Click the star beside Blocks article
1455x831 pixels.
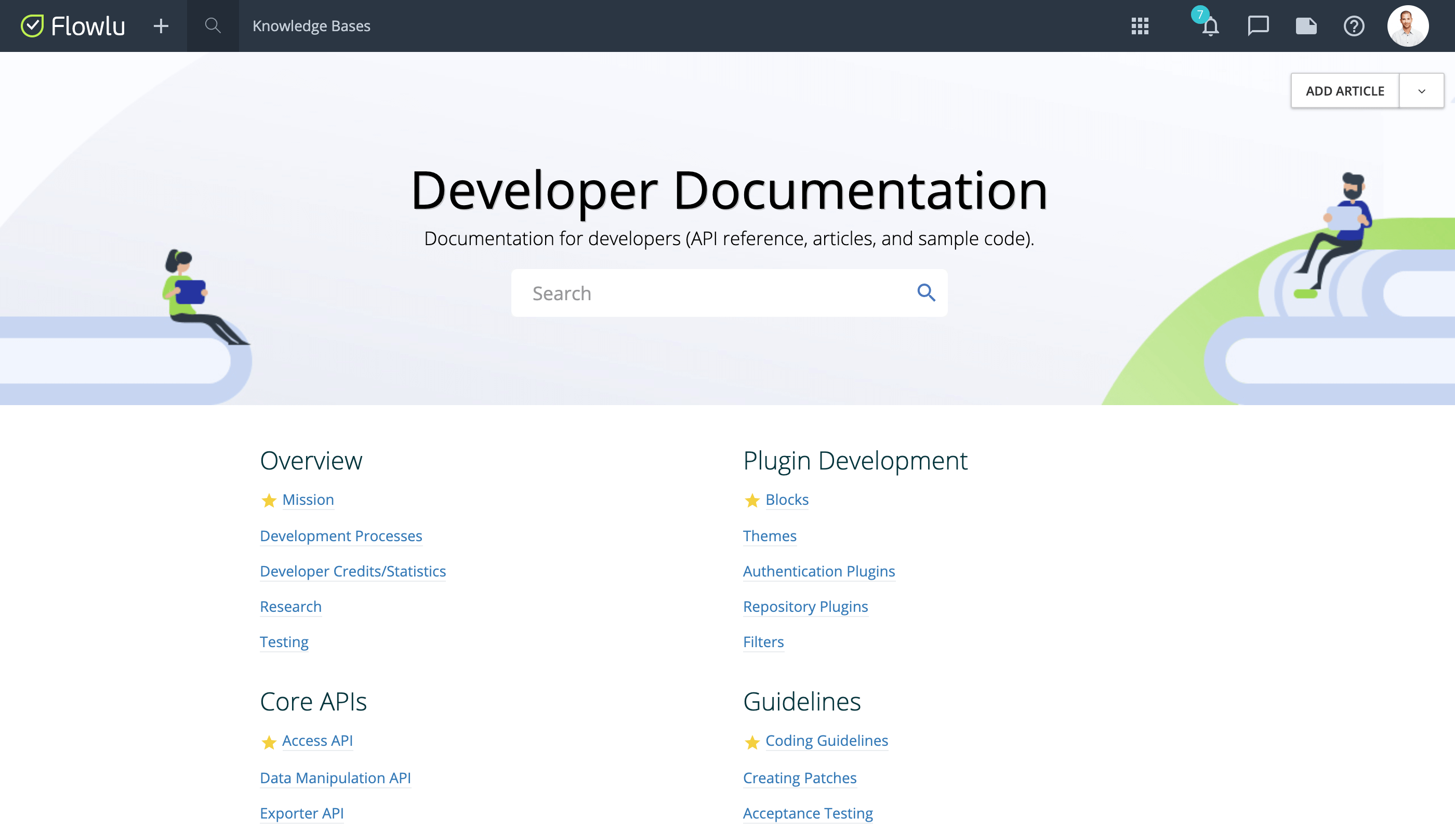(x=752, y=501)
